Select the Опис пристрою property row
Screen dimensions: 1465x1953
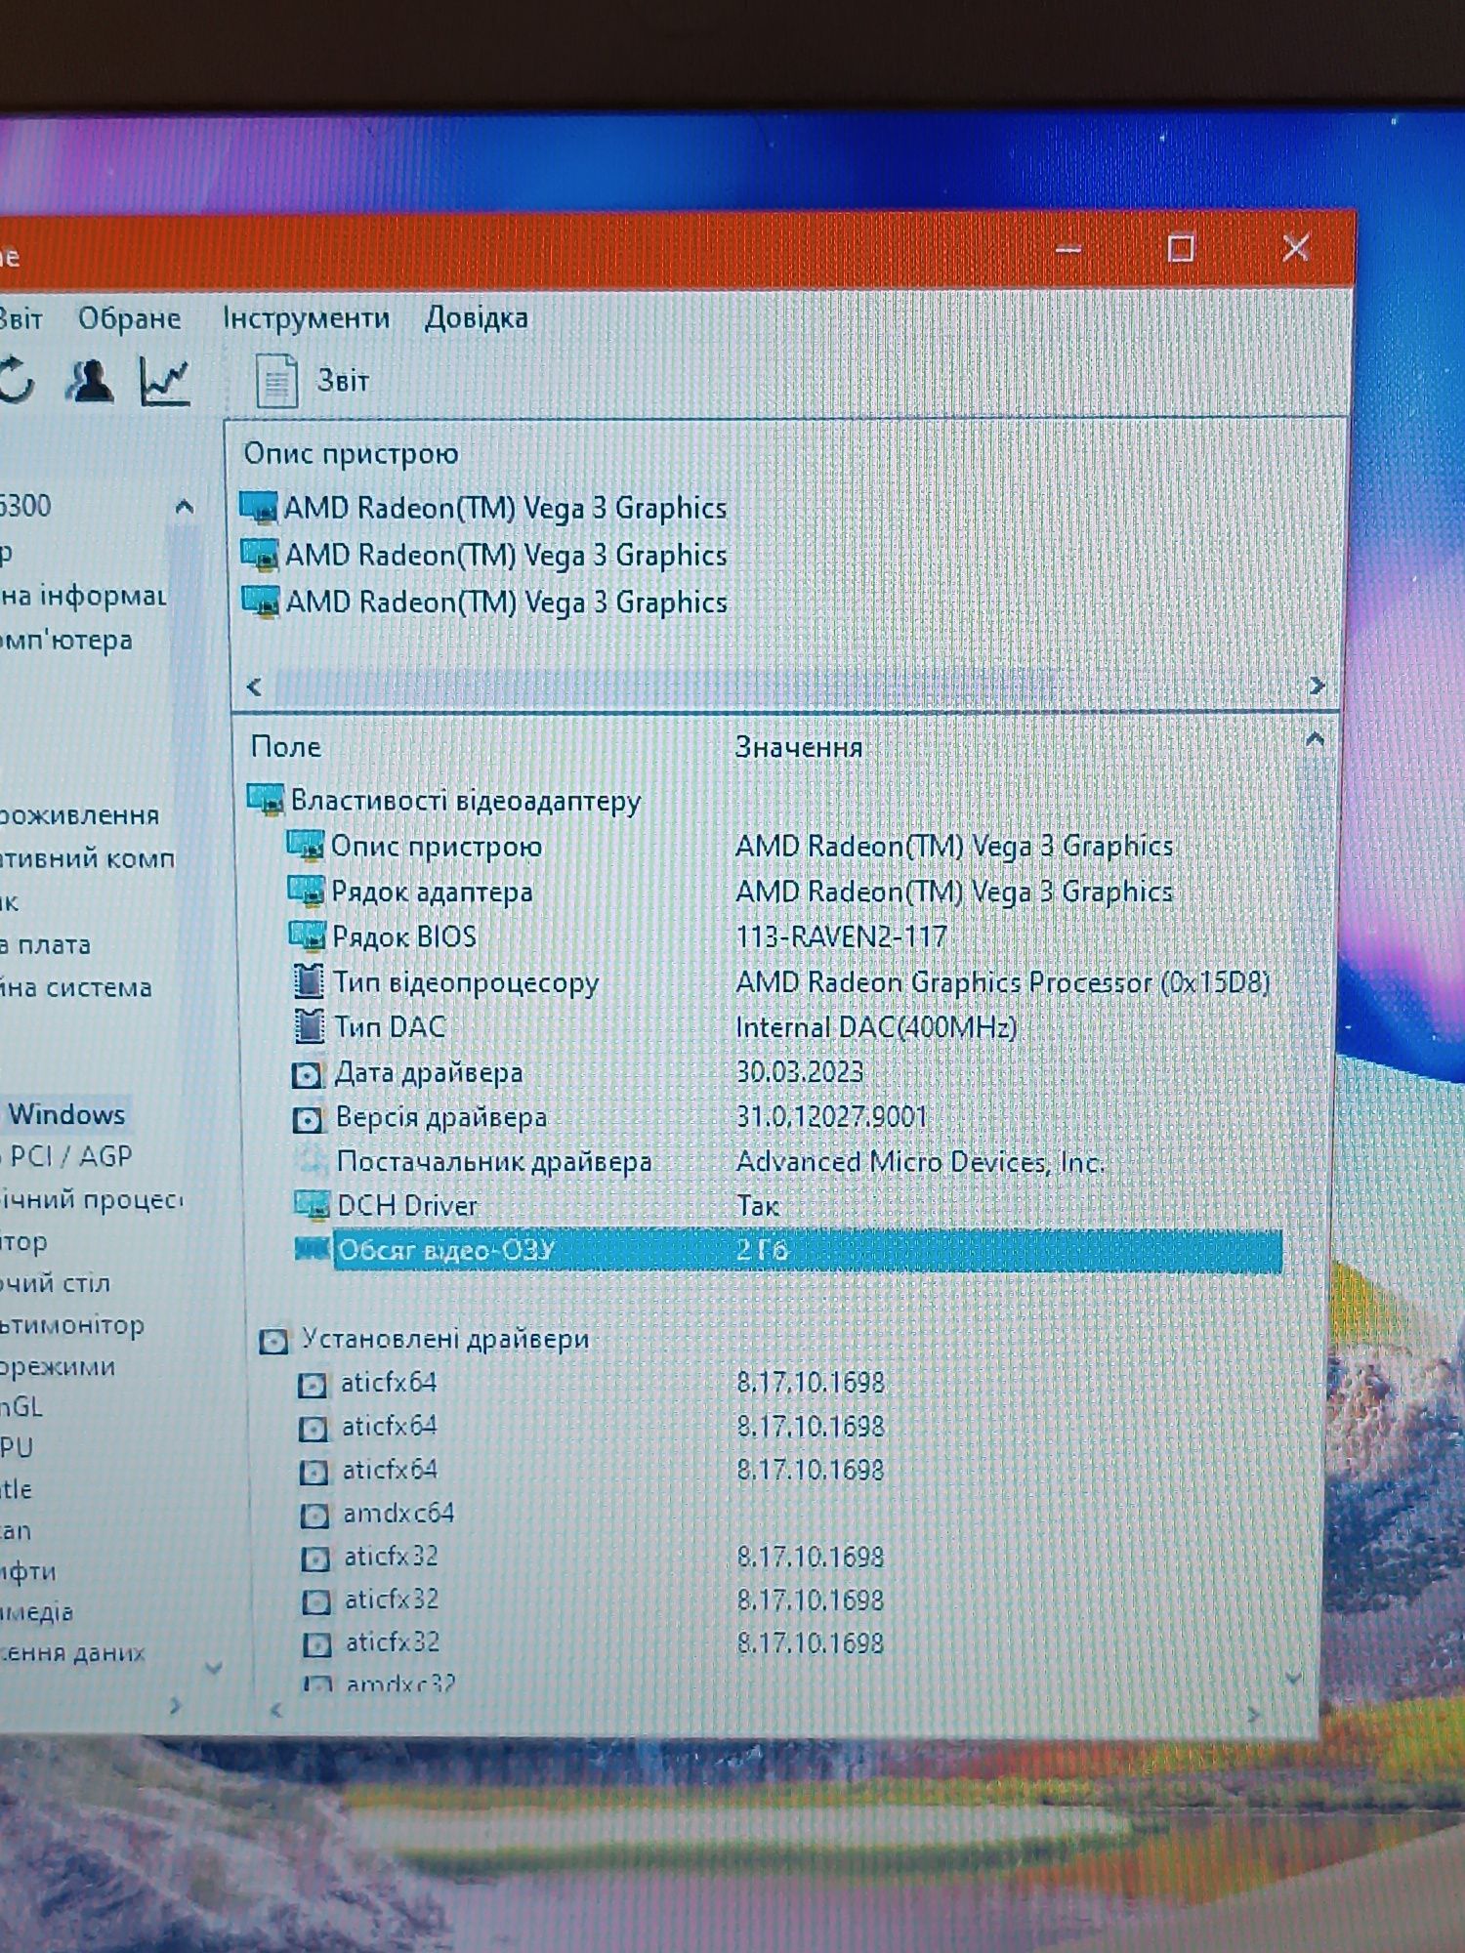(x=732, y=846)
